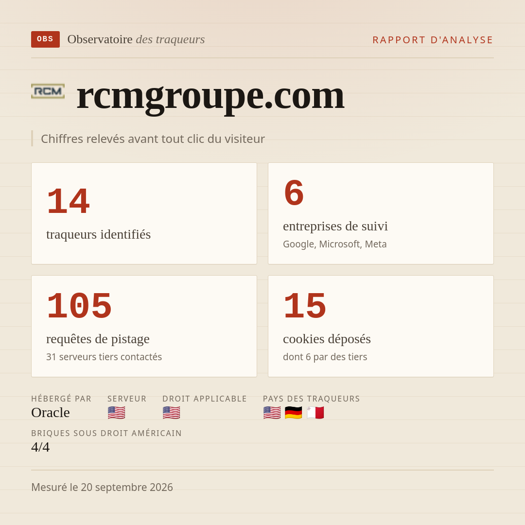
Task: Click the German flag under Pays des traqueurs
Action: click(x=293, y=413)
